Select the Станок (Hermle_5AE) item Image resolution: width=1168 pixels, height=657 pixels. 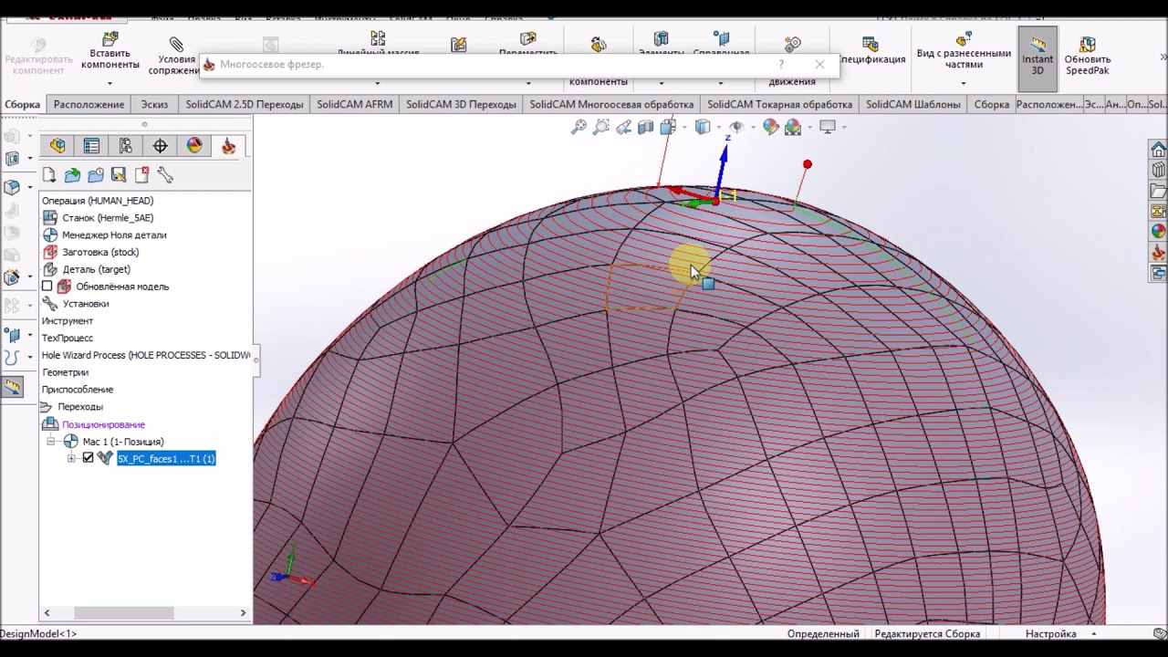[107, 218]
